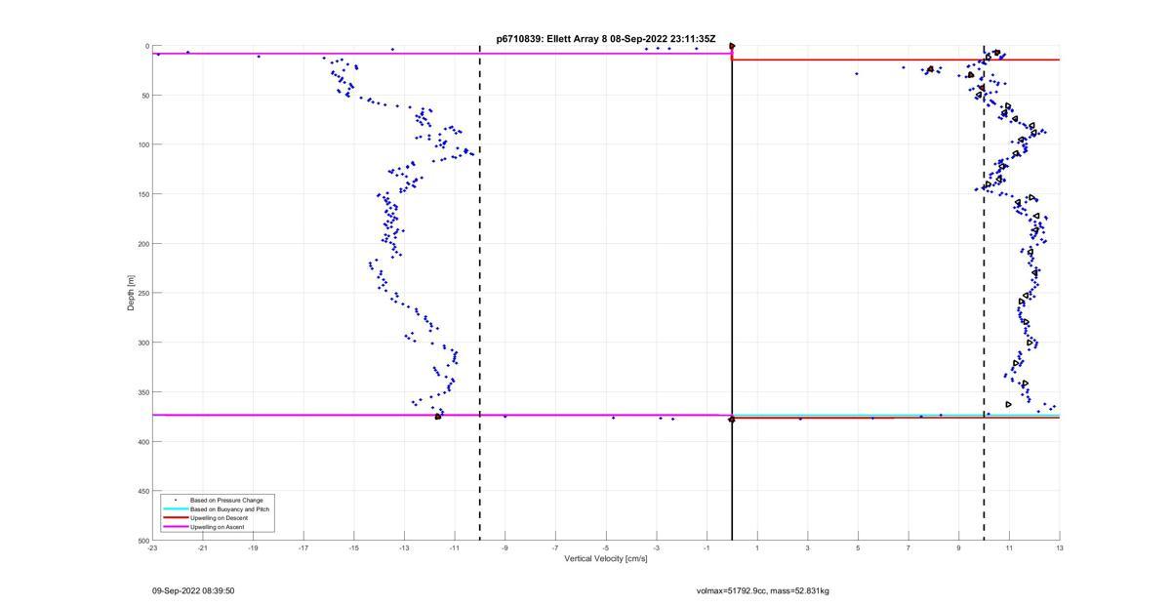This screenshot has width=1171, height=607.
Task: Click x-axis tick label '13'
Action: point(1060,548)
